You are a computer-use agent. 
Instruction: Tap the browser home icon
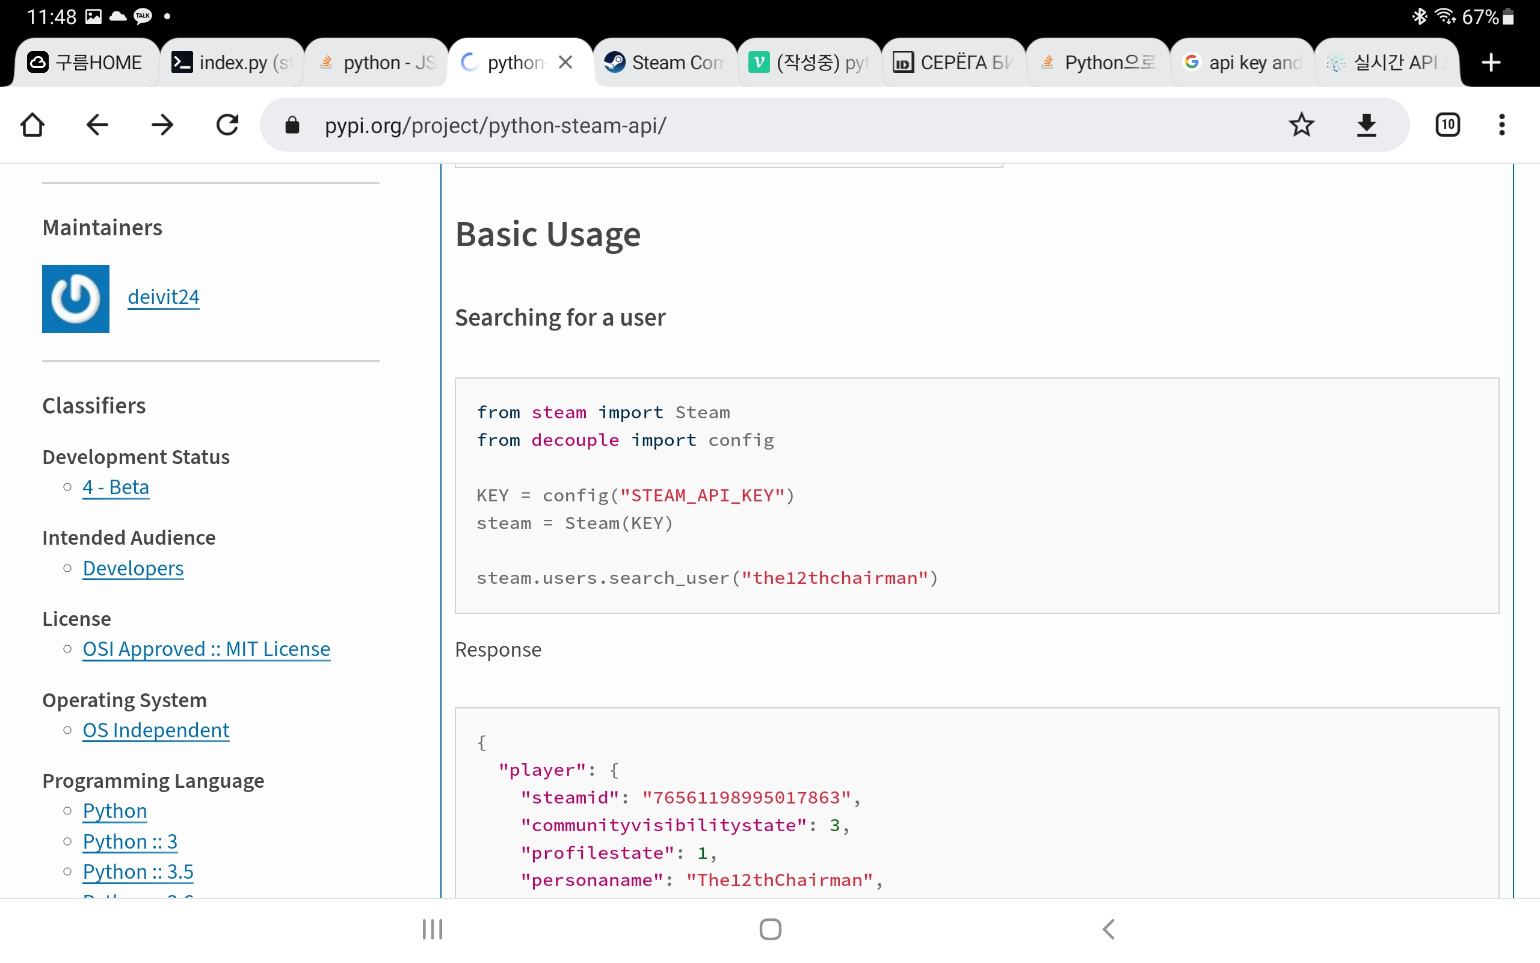pyautogui.click(x=32, y=125)
